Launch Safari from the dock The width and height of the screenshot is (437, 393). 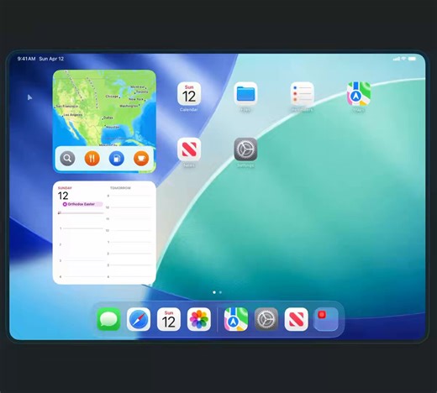coord(139,319)
